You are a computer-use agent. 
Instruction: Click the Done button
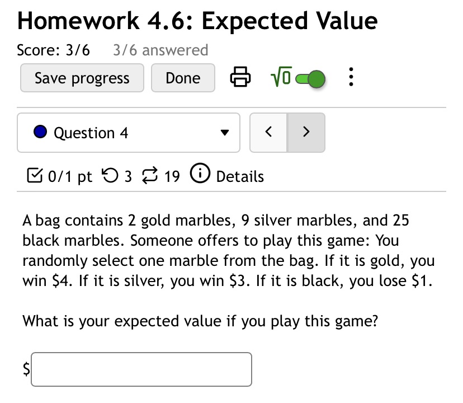tap(183, 78)
